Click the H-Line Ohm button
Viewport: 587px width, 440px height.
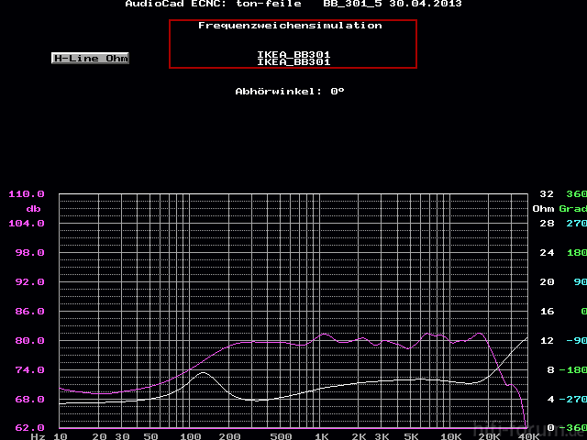pos(90,58)
